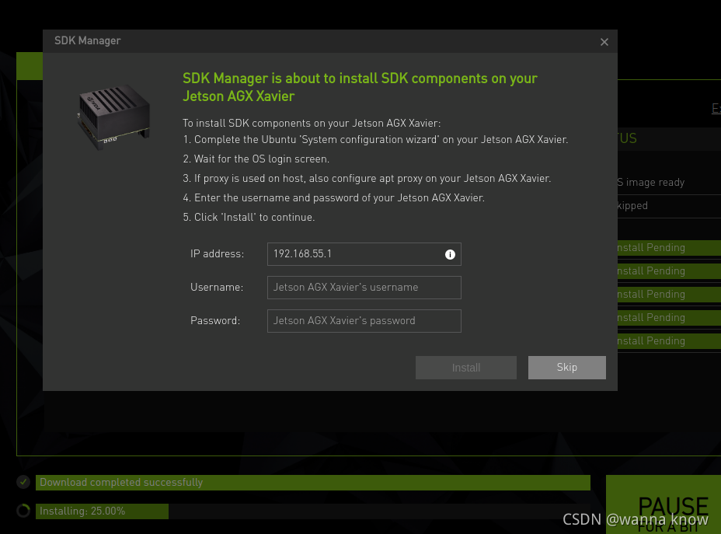Click step 2 'Wait for the OS login screen'
The image size is (721, 534).
point(256,159)
